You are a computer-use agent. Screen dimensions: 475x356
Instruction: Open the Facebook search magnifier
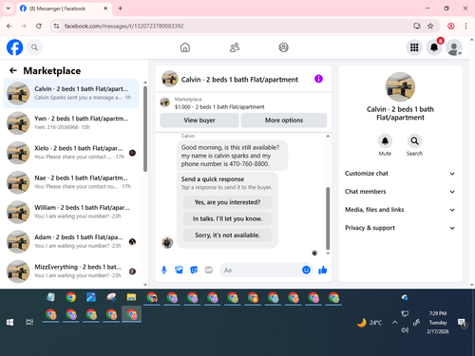[34, 47]
